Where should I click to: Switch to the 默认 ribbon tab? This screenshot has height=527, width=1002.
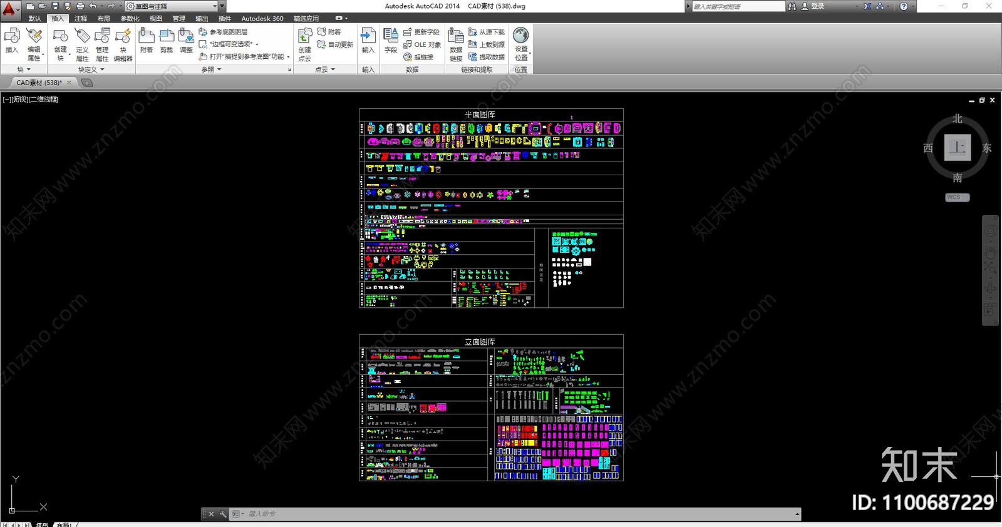coord(35,19)
